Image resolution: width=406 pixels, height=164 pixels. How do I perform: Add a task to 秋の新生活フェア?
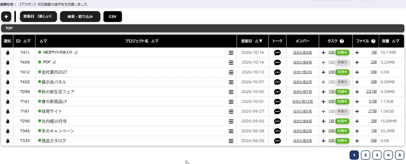tap(323, 92)
